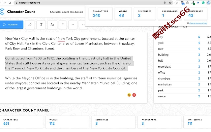
Task: Click the translate page icon
Action: point(165,3)
